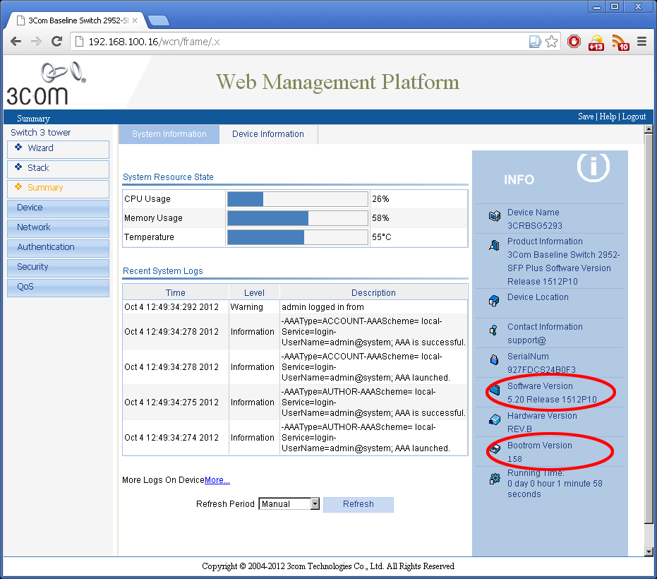Click the Refresh button
657x579 pixels.
pos(358,504)
